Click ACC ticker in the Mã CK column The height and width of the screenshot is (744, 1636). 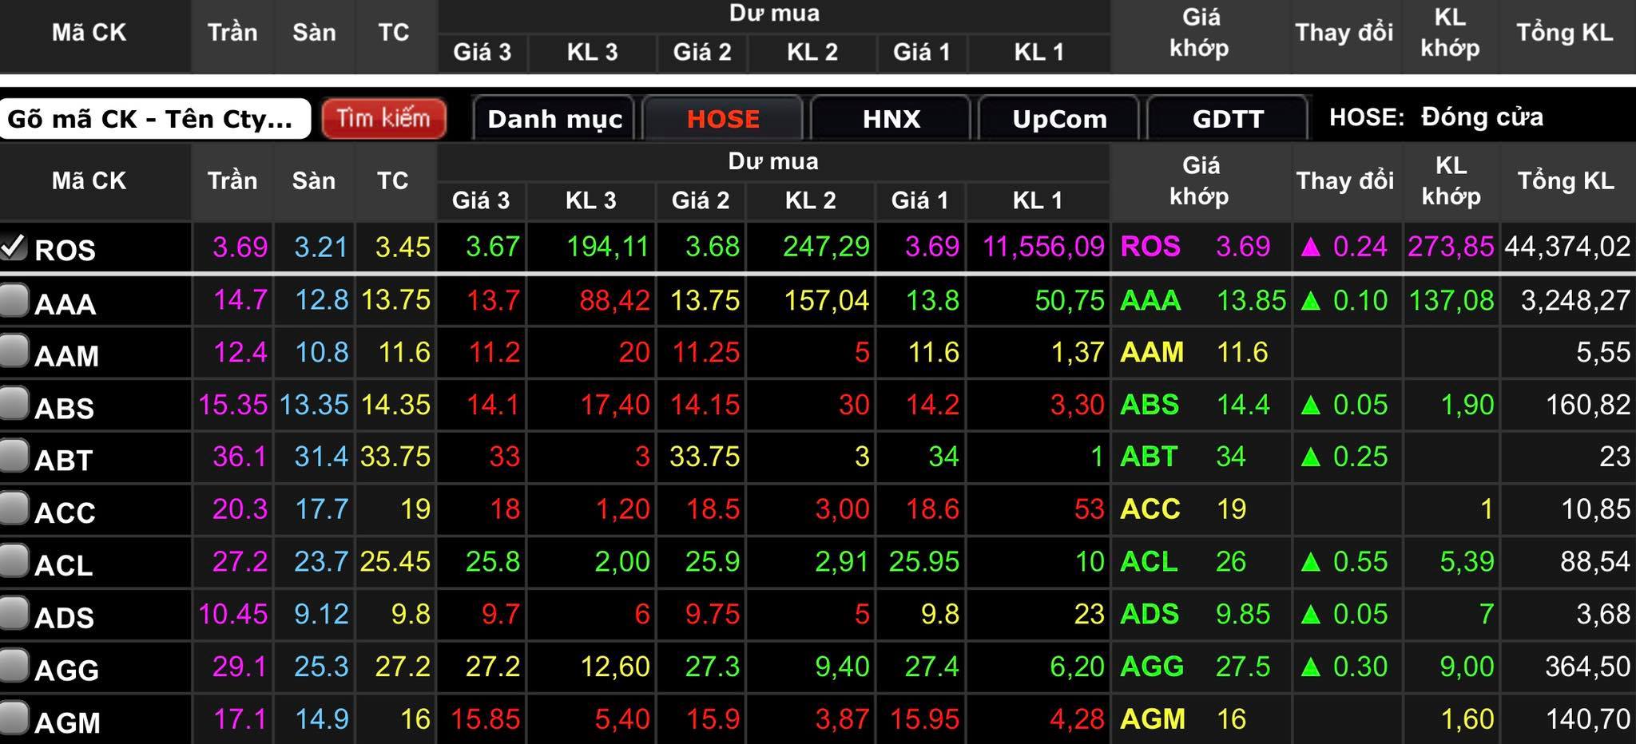pos(65,512)
